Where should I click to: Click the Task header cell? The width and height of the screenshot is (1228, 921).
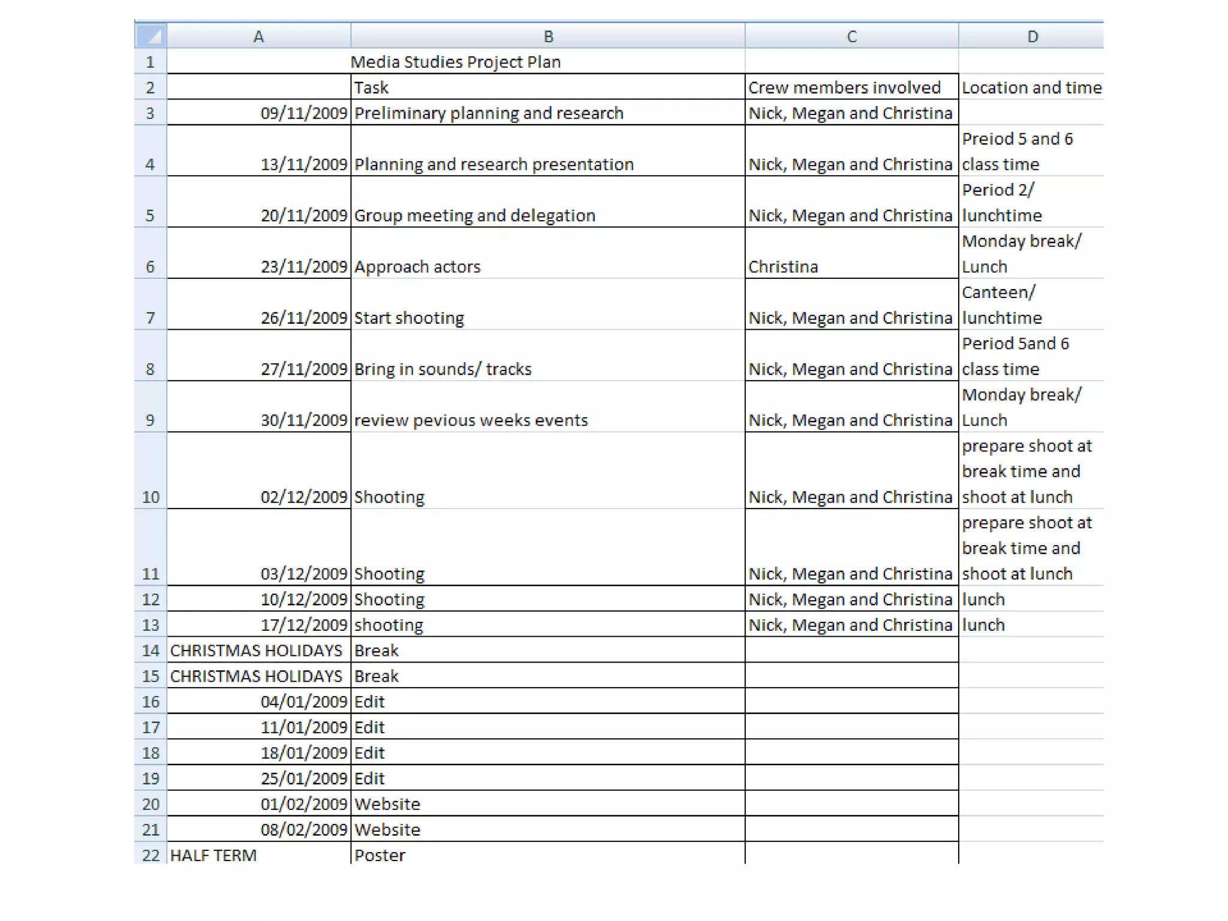coord(547,88)
